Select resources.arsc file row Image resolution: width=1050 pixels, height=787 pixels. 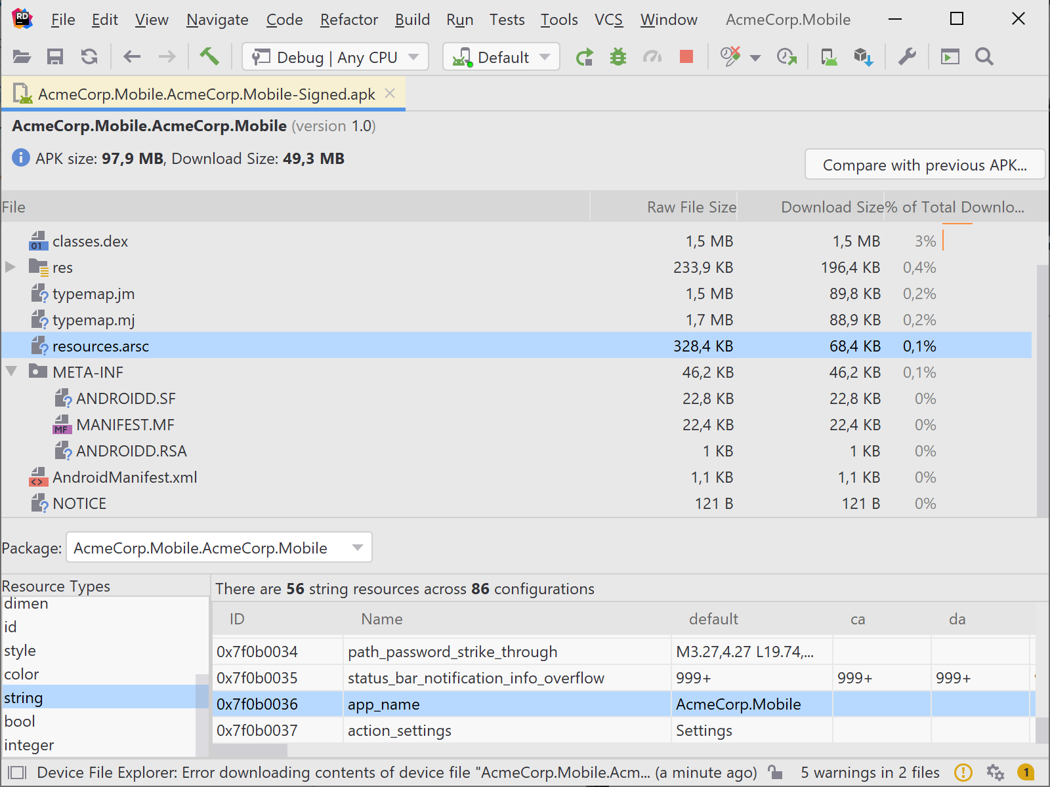516,346
